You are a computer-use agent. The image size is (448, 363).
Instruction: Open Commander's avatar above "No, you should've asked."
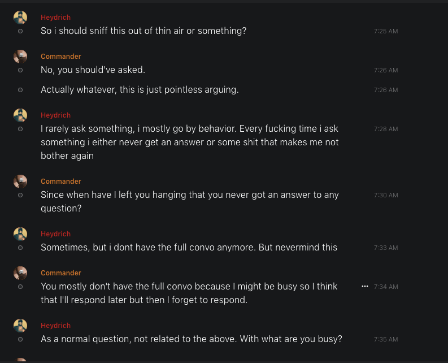tap(20, 57)
